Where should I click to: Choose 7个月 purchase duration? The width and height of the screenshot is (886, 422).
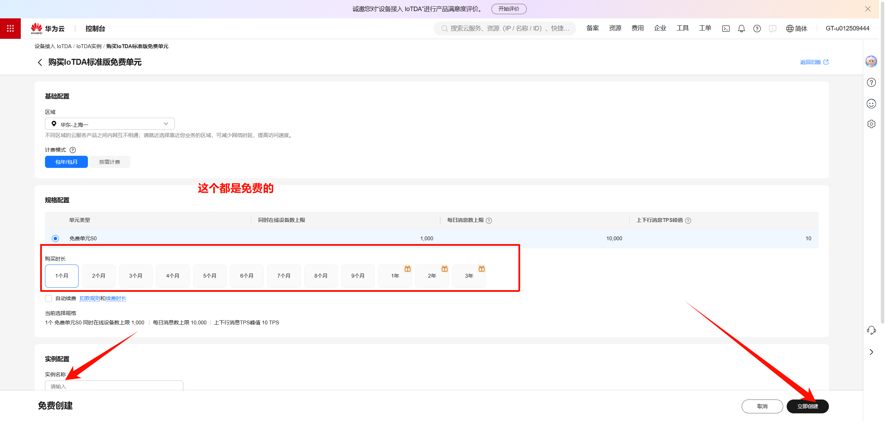284,276
